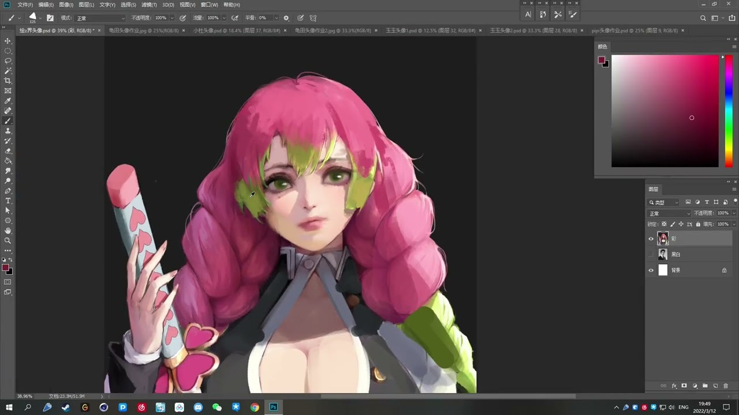
Task: Expand the 填充 fill dropdown
Action: tap(734, 224)
